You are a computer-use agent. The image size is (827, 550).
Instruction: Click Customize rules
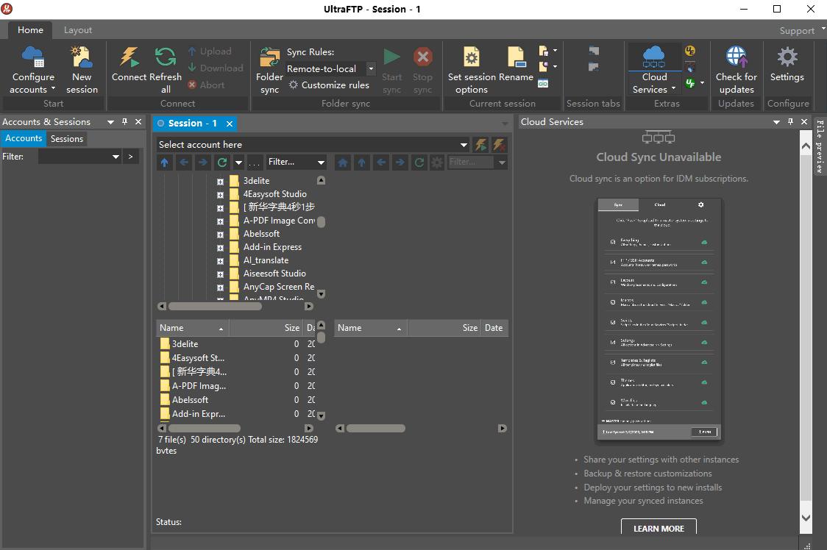tap(329, 85)
